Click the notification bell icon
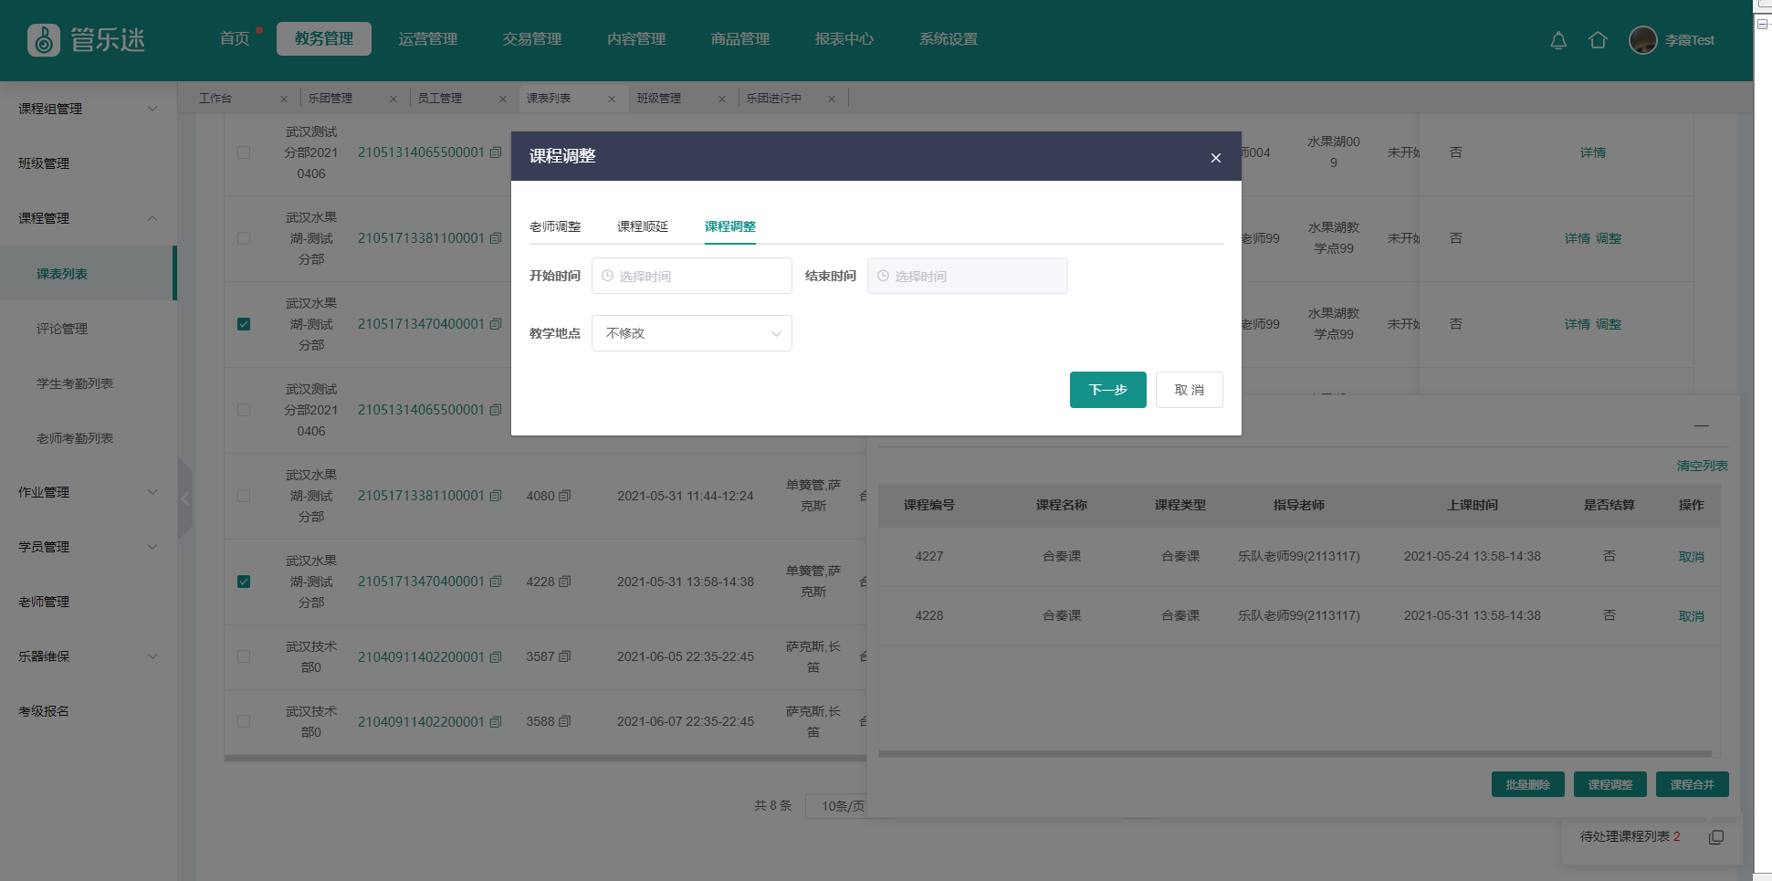 [x=1558, y=40]
